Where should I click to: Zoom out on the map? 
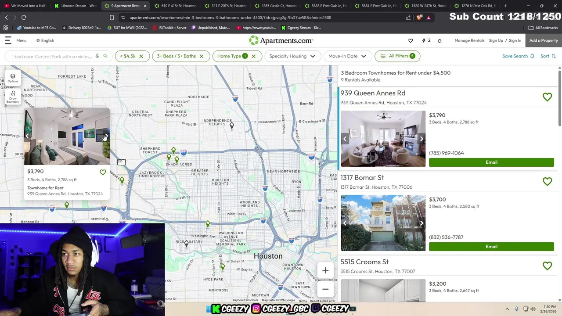click(x=325, y=289)
